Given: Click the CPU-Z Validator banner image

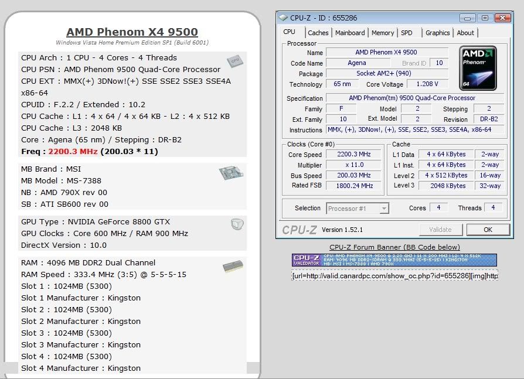Looking at the screenshot, I should click(394, 260).
